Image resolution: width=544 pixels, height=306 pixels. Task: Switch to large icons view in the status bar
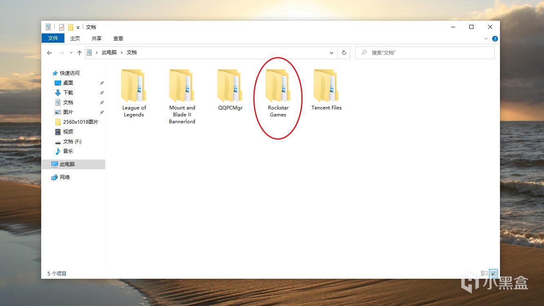(x=493, y=273)
